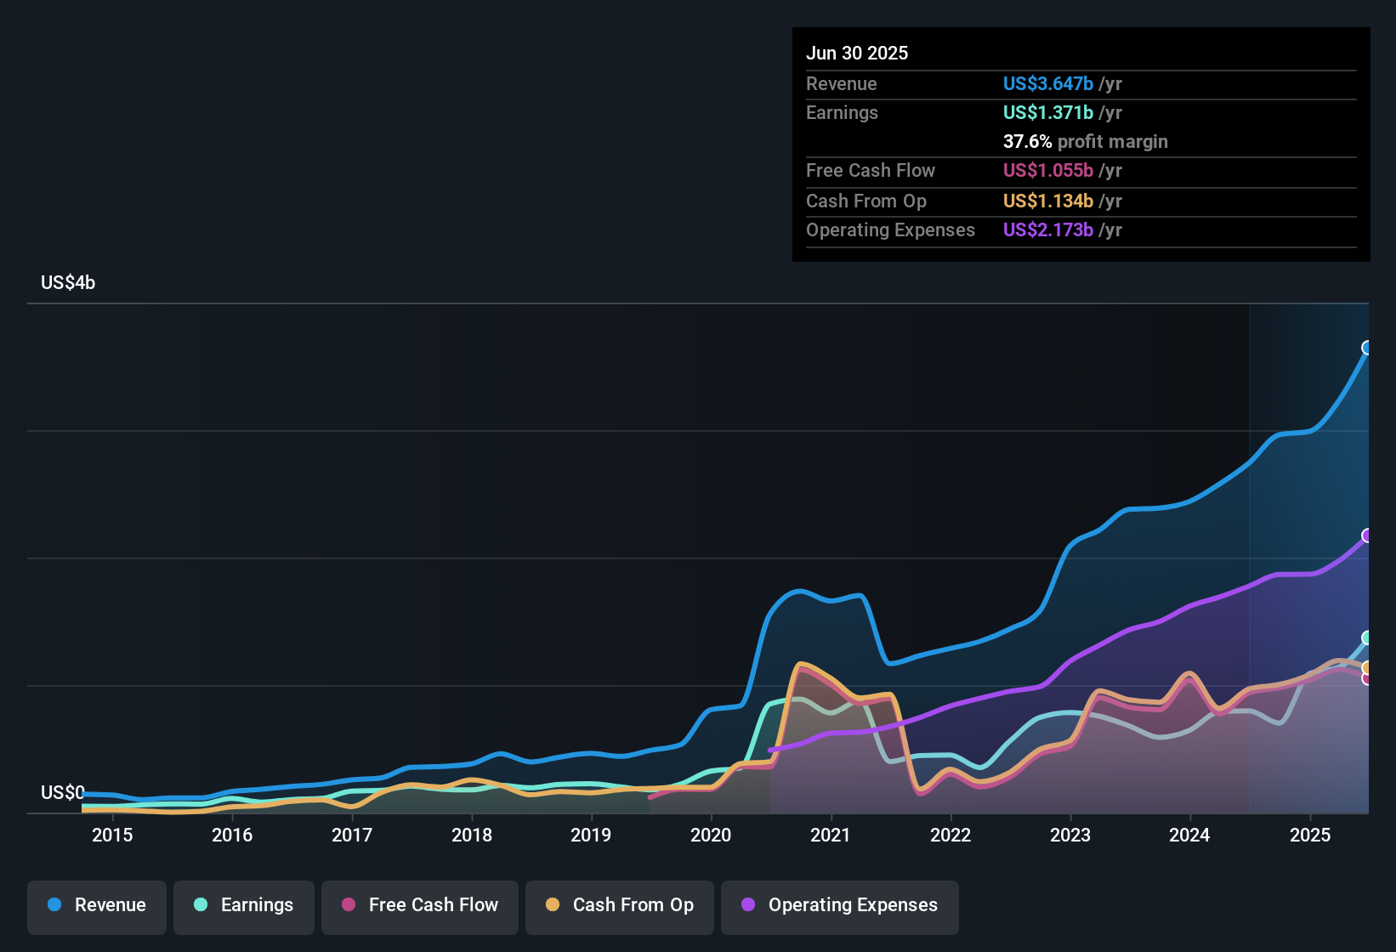Click the teal Earnings legend dot

point(201,905)
